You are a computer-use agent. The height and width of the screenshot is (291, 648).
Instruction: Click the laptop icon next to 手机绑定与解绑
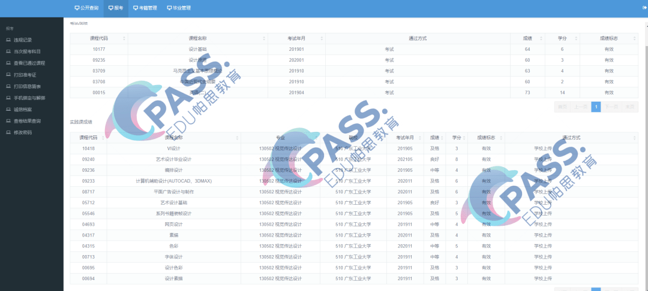8,98
